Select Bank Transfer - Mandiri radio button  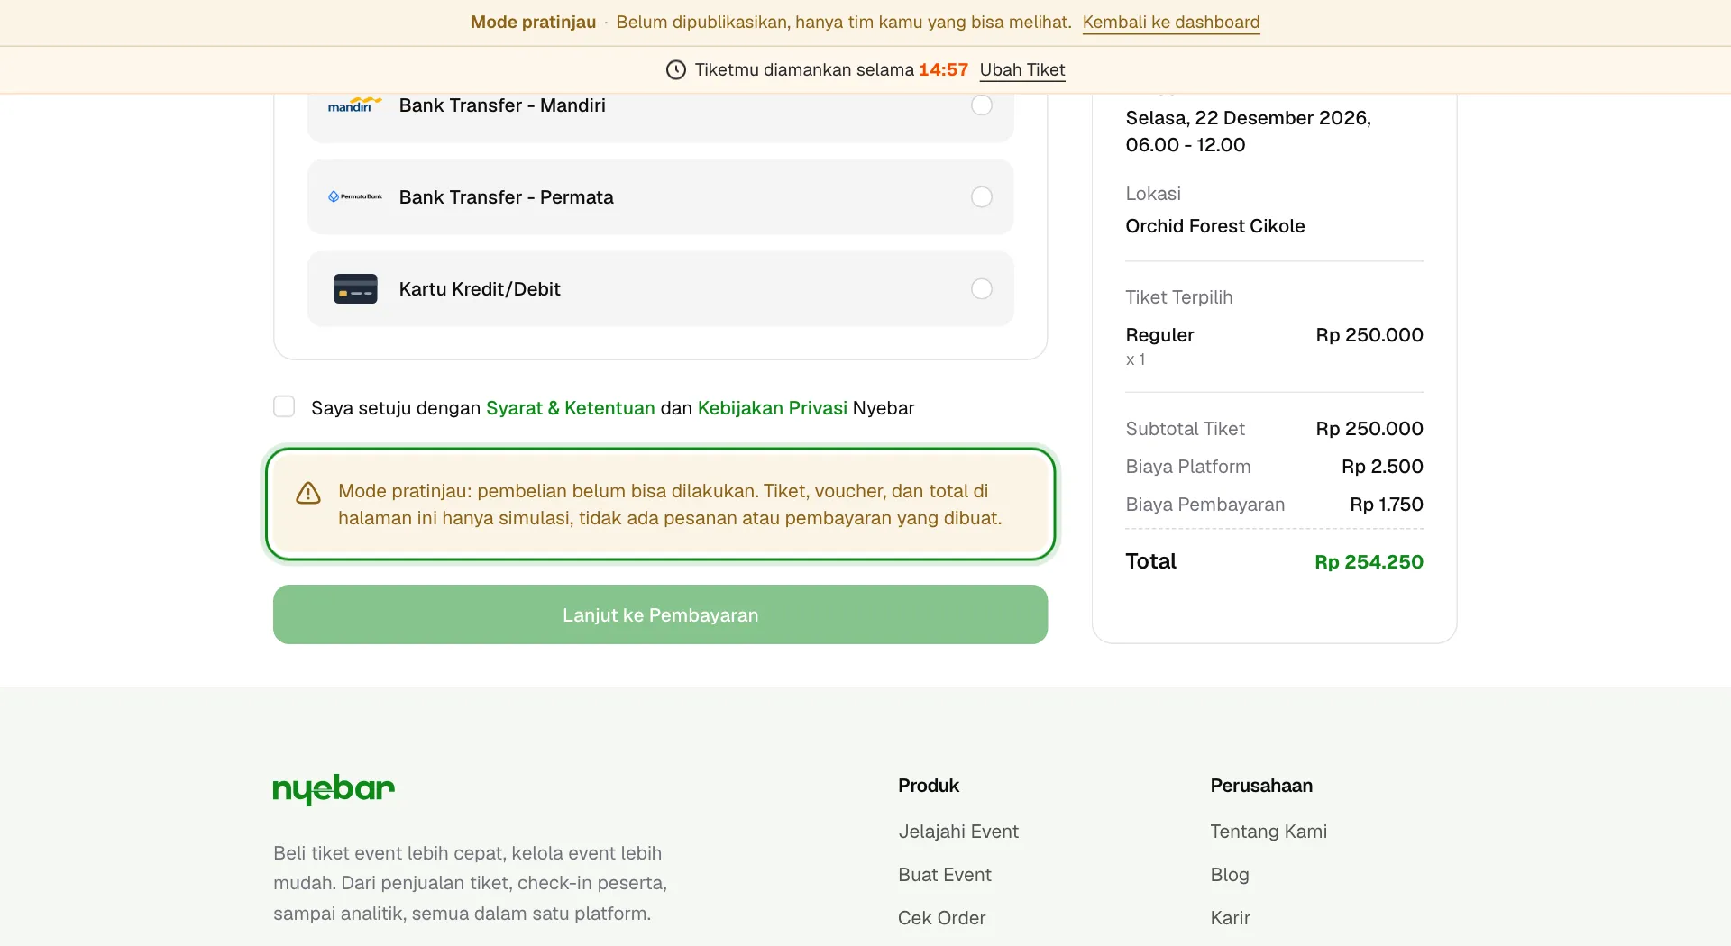982,105
